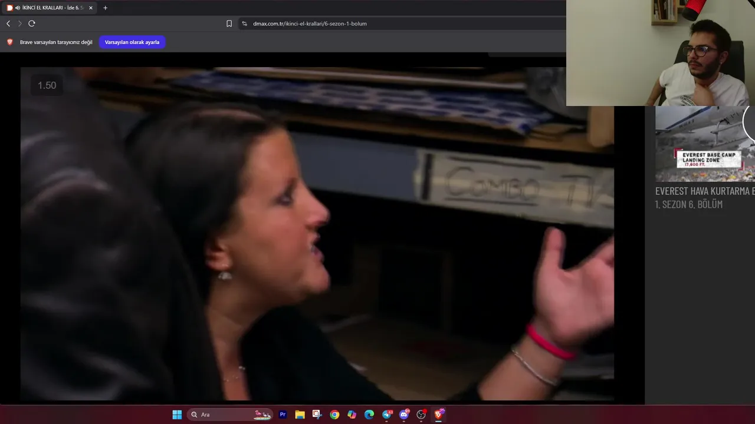
Task: Select the İKİNCİ EL KRALLARI tab
Action: coord(50,8)
